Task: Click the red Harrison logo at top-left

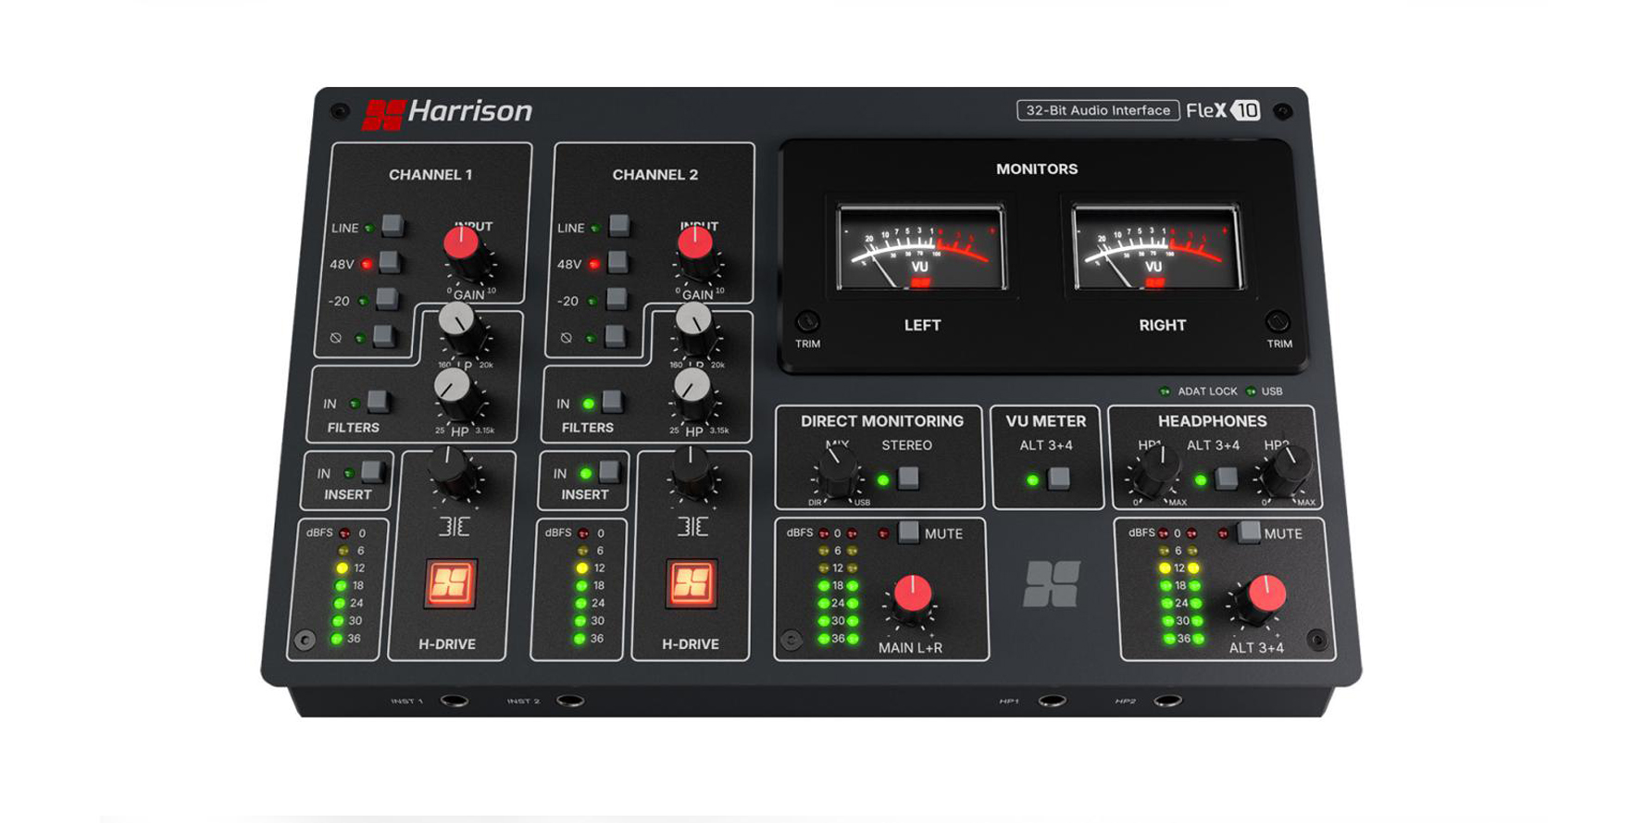Action: (x=384, y=114)
